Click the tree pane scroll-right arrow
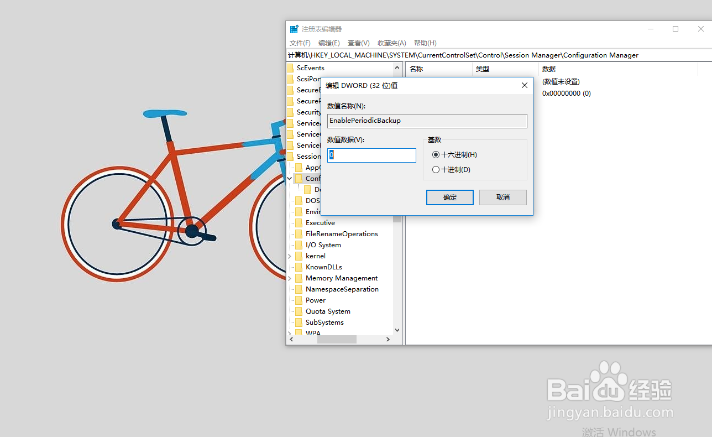 point(388,339)
